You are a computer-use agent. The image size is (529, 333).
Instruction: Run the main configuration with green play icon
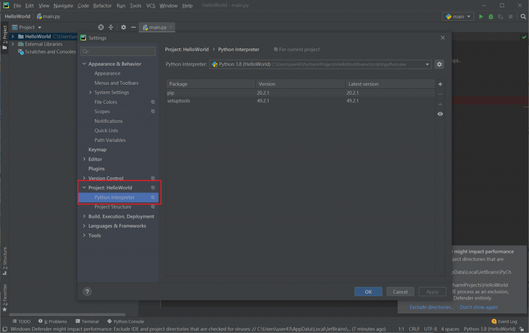click(481, 16)
